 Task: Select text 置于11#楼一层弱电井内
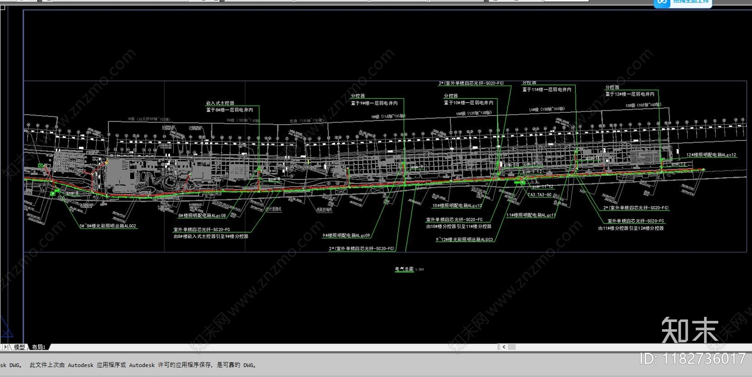tap(547, 89)
